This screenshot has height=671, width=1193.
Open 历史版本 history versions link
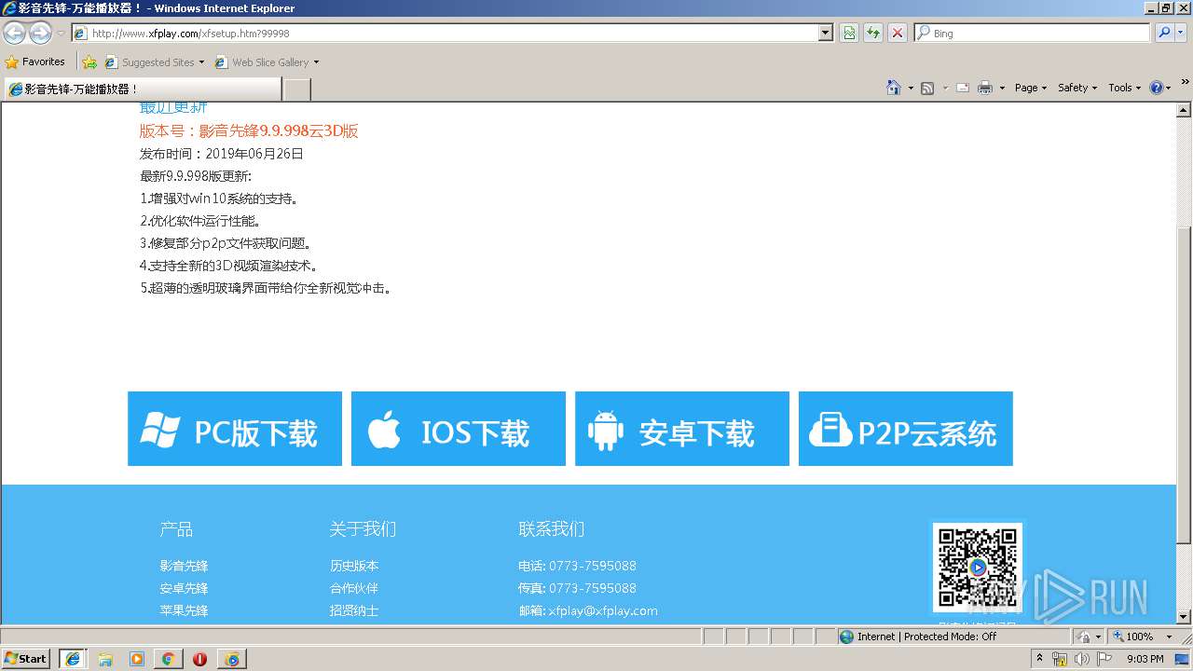[354, 566]
